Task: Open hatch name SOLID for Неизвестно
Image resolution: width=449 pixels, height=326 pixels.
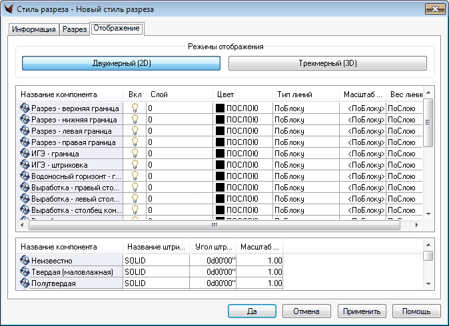Action: click(x=156, y=261)
